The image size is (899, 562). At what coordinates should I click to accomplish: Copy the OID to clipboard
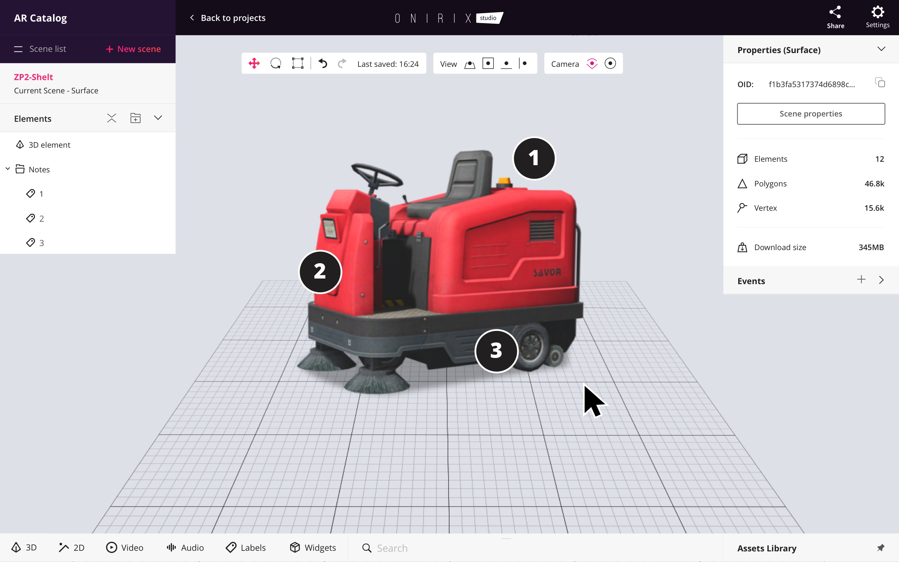point(880,82)
